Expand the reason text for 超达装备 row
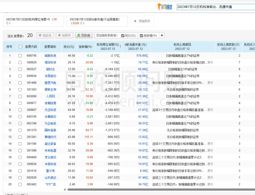 pyautogui.click(x=210, y=144)
